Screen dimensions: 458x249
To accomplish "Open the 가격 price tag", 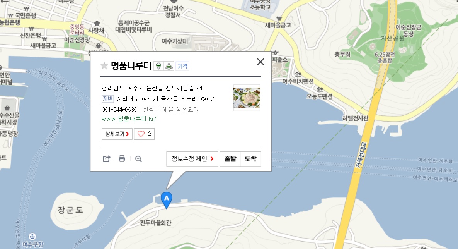I will coord(182,66).
